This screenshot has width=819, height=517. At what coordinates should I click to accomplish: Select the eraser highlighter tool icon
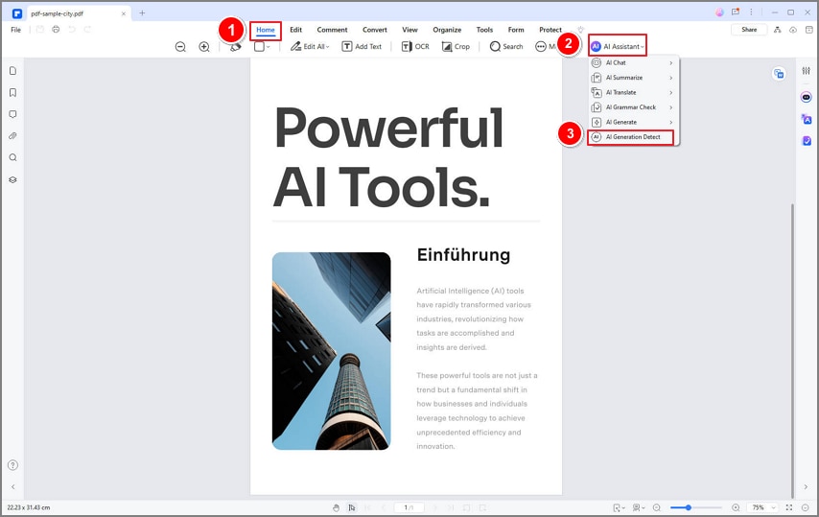pyautogui.click(x=236, y=46)
